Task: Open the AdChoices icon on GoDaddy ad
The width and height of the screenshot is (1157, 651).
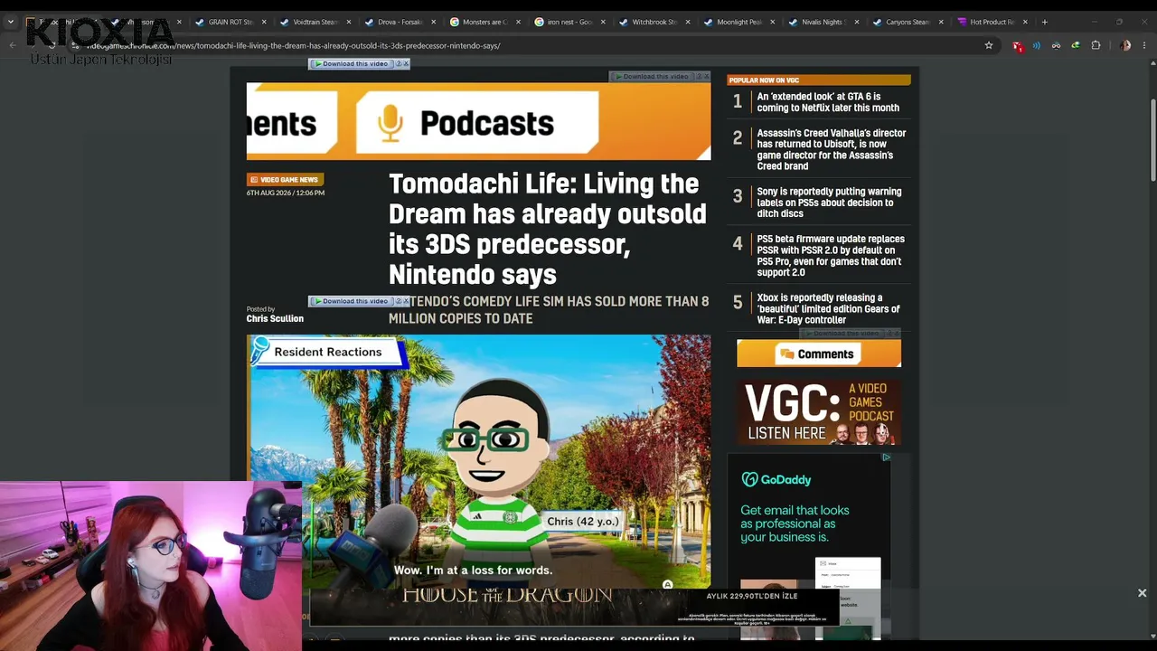Action: pyautogui.click(x=886, y=458)
